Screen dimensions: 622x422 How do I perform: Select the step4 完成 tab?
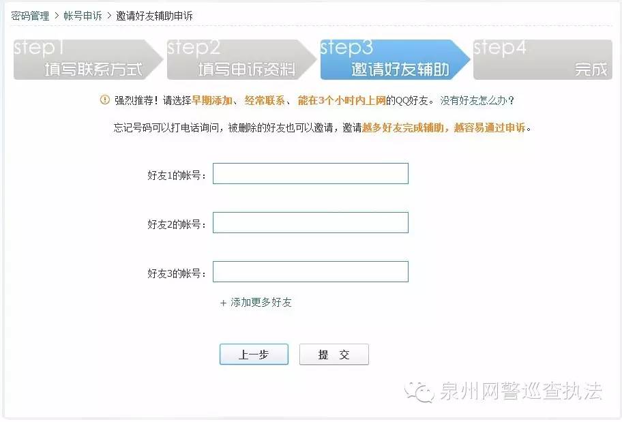coord(542,59)
